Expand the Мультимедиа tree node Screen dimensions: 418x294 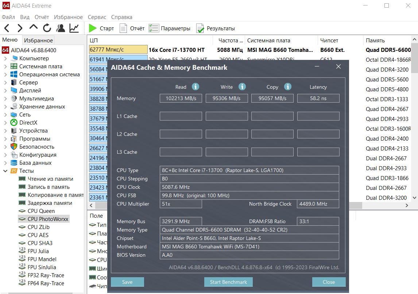click(5, 99)
